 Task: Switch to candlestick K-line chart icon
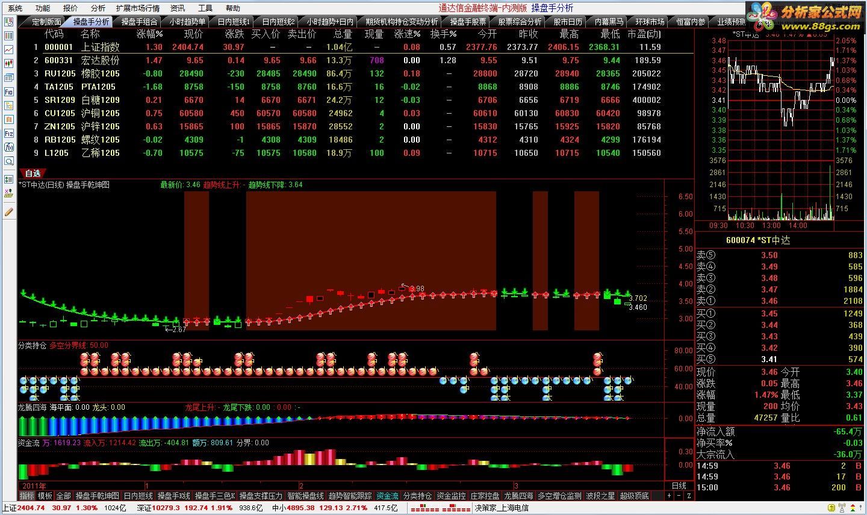click(8, 64)
